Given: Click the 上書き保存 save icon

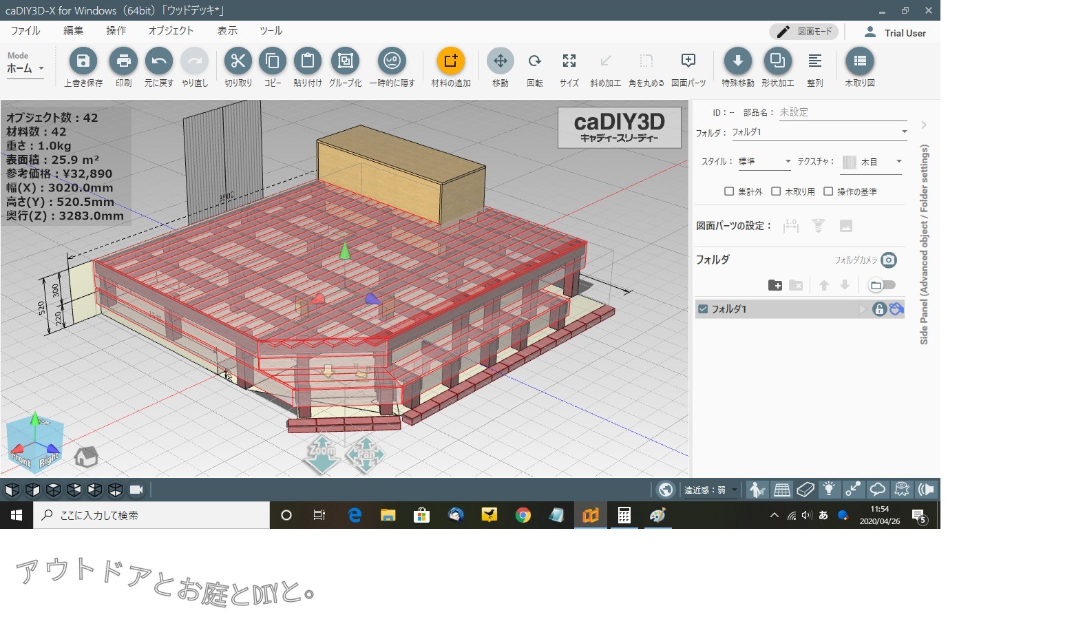Looking at the screenshot, I should tap(83, 61).
